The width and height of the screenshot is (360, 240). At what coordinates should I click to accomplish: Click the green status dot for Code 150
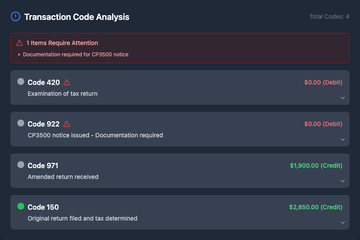click(20, 206)
